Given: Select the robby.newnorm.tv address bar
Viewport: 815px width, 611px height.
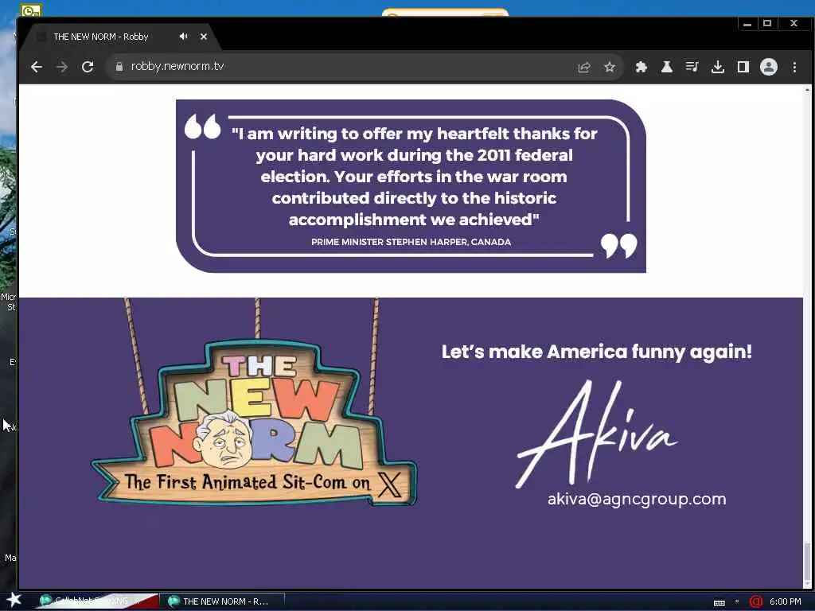Looking at the screenshot, I should tap(343, 67).
